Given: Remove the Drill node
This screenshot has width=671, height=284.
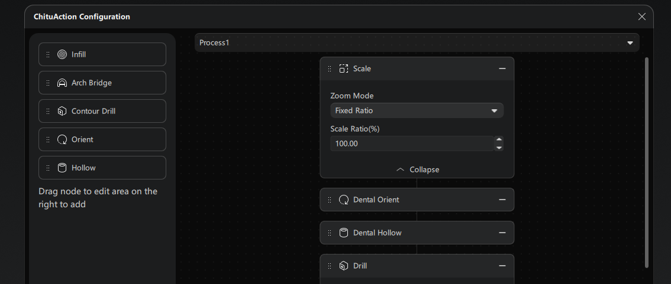Looking at the screenshot, I should coord(502,266).
